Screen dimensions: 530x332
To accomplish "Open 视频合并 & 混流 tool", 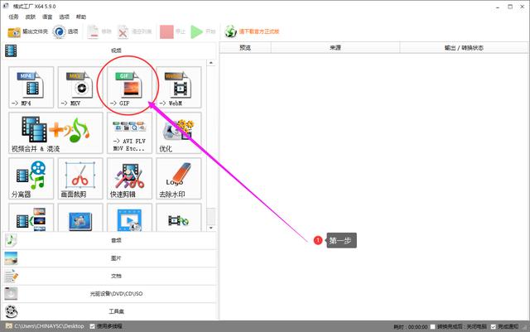I will tap(55, 132).
